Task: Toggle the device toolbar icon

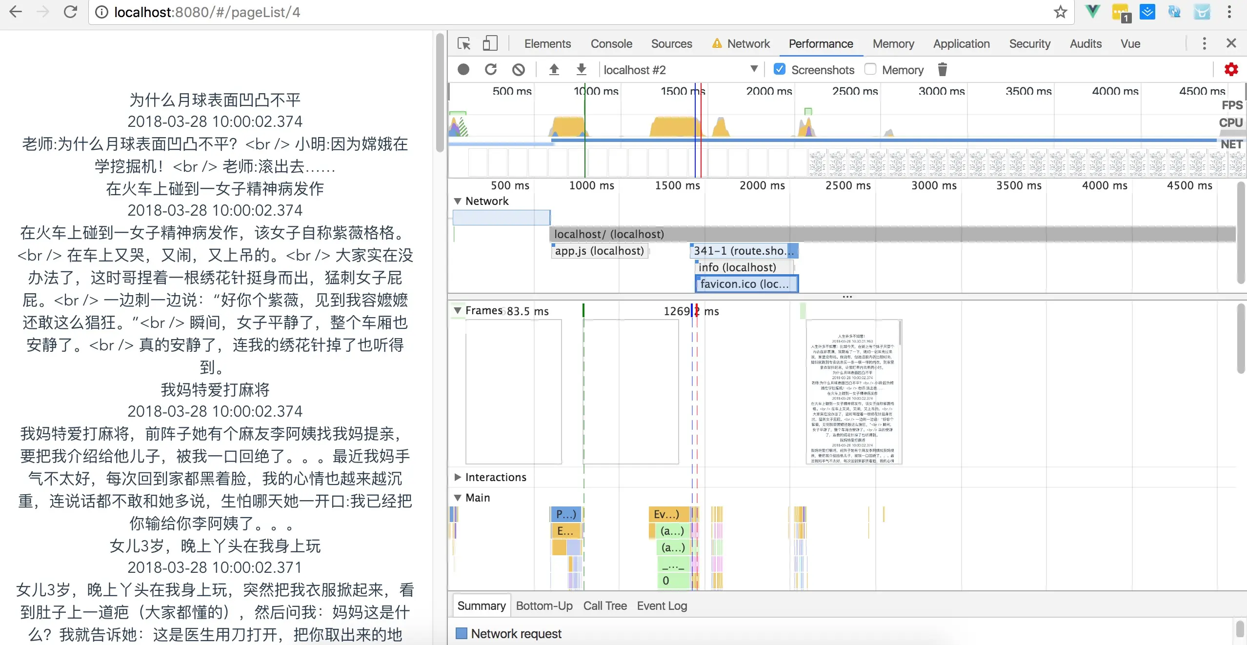Action: 490,44
